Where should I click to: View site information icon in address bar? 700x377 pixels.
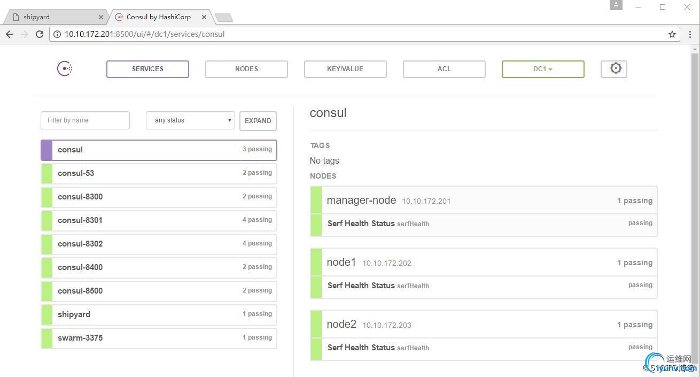pos(57,34)
